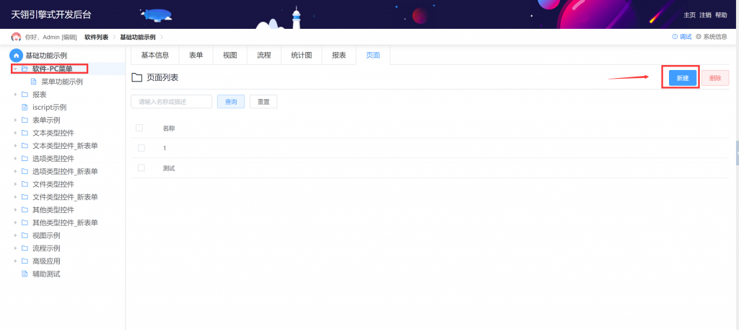Expand the 表单示例 tree node arrow
The width and height of the screenshot is (739, 330).
[15, 120]
